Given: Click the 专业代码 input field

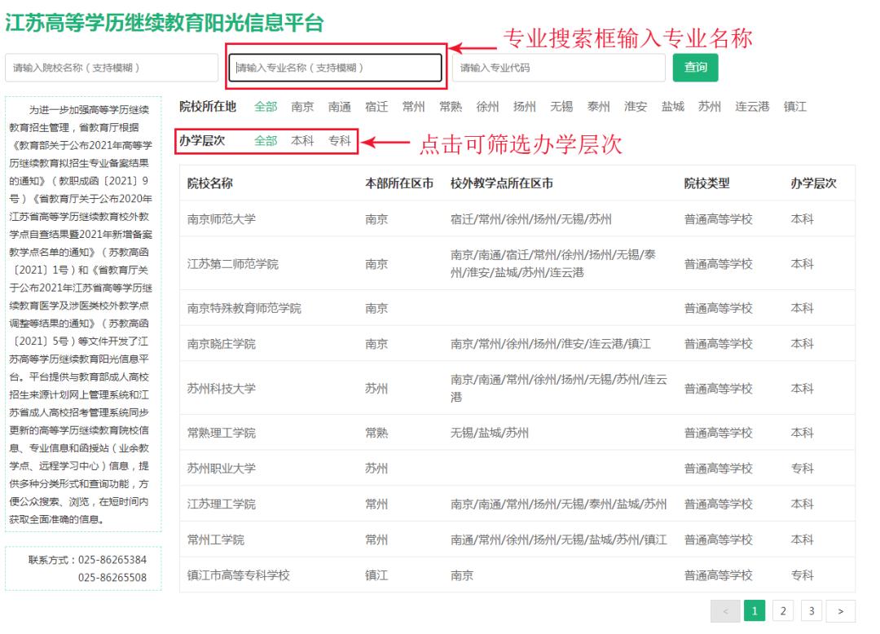Looking at the screenshot, I should pos(558,68).
